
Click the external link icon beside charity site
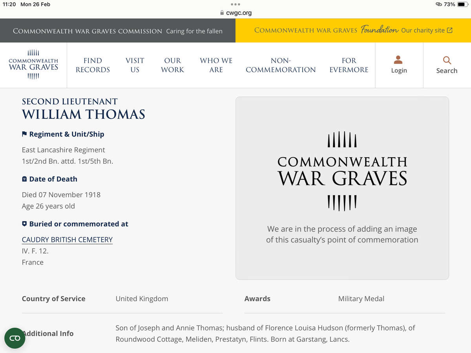point(450,30)
